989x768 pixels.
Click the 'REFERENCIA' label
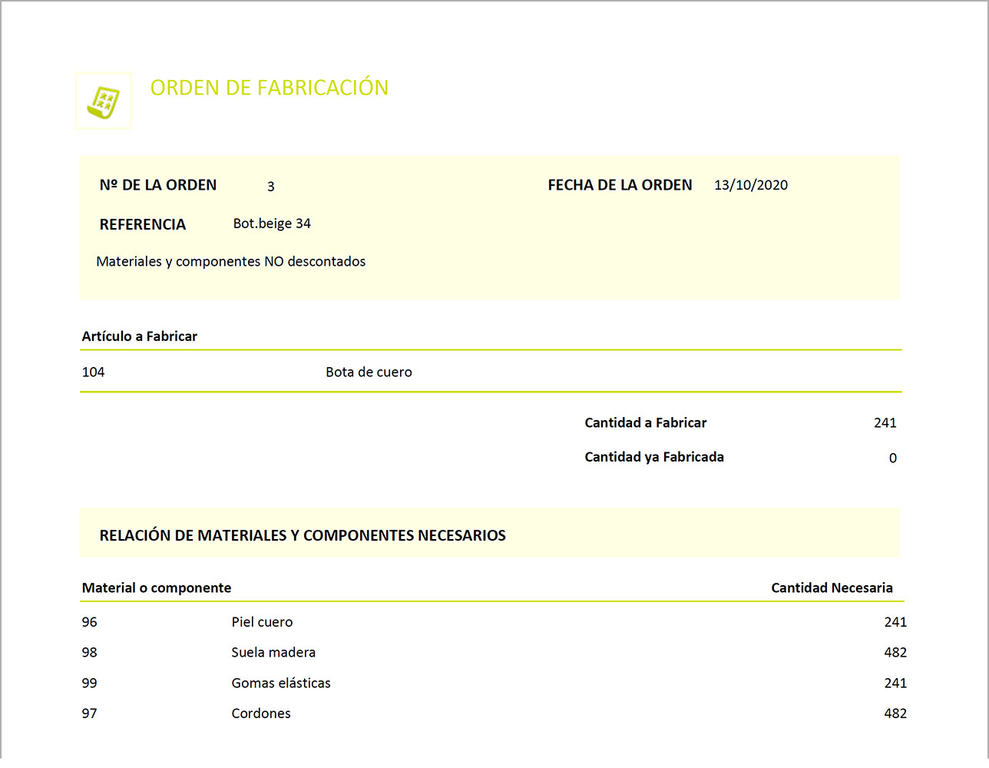[143, 224]
